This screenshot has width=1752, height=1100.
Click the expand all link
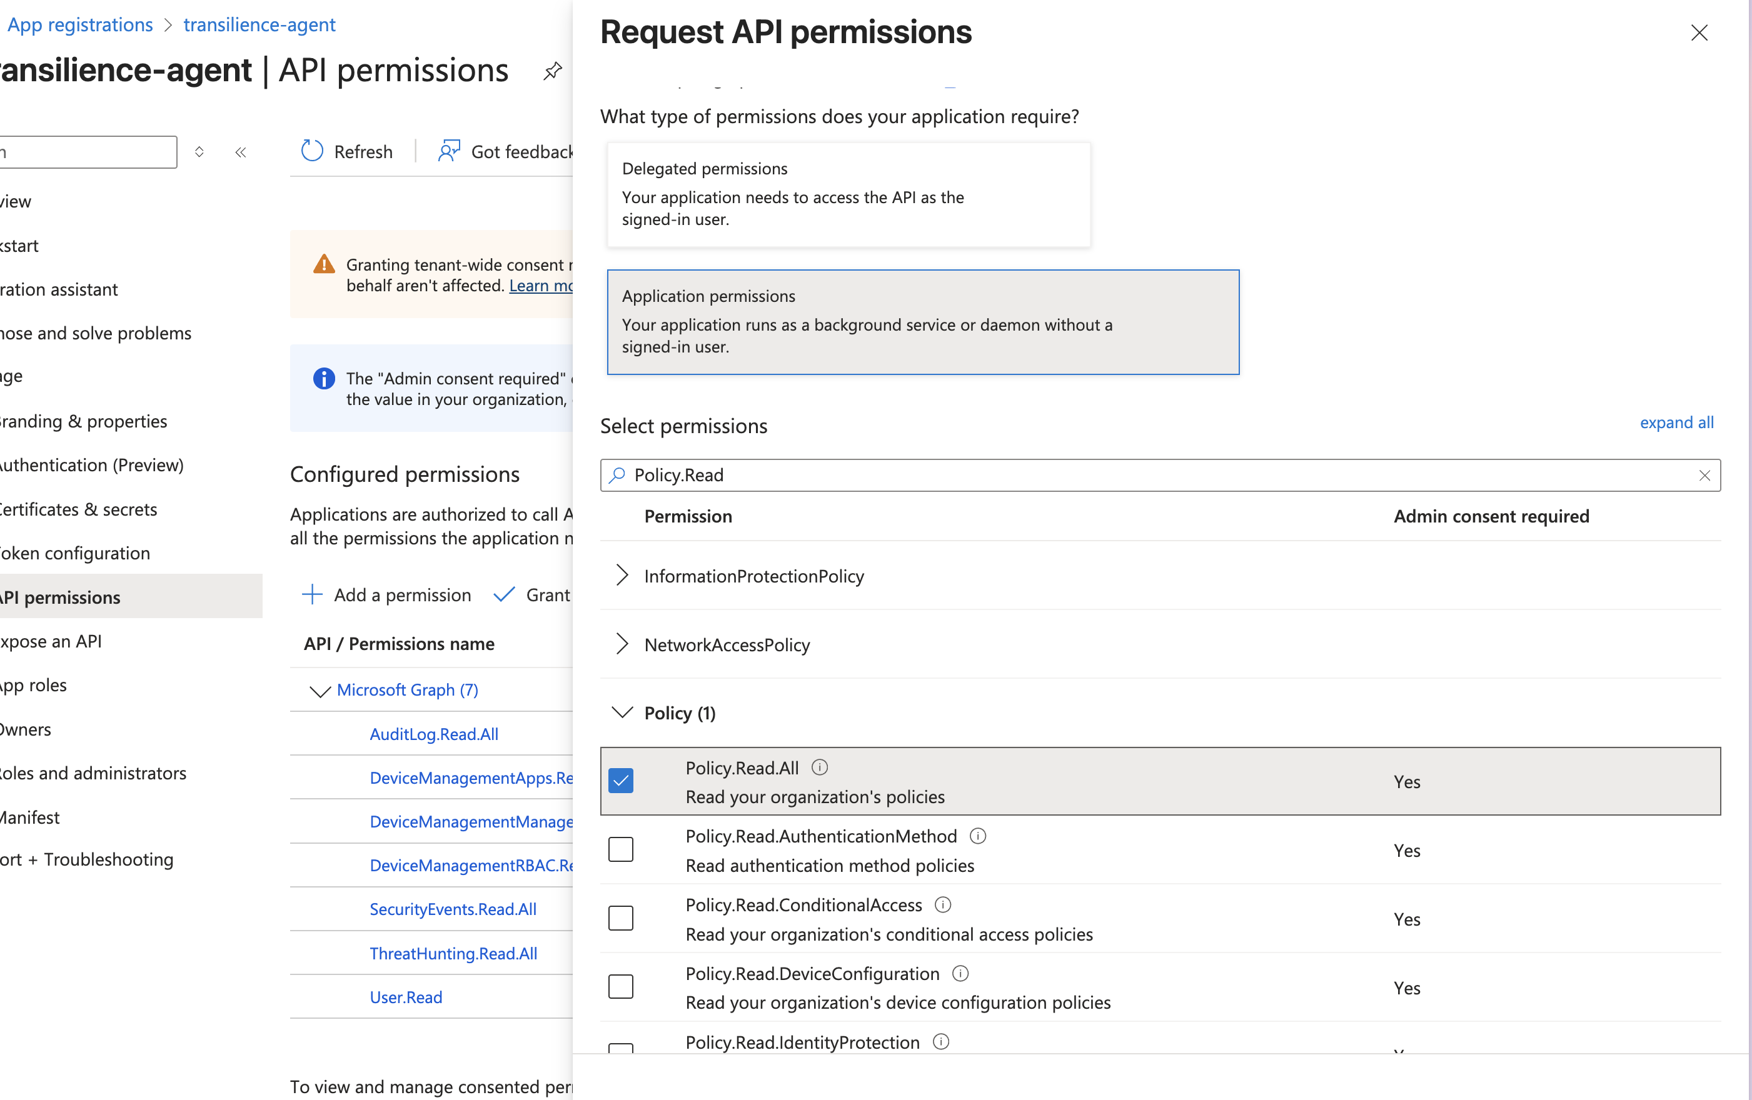coord(1676,422)
